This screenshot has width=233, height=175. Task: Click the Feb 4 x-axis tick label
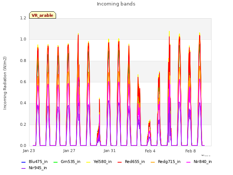(150, 151)
